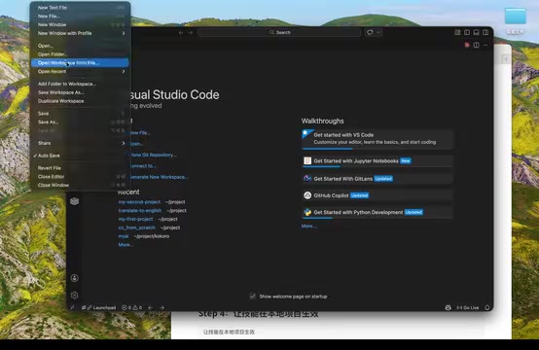Open Launchpad in the status bar

click(x=99, y=308)
